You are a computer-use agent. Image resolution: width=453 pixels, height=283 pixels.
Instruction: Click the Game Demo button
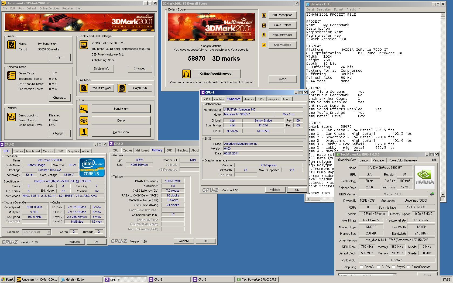pos(121,132)
